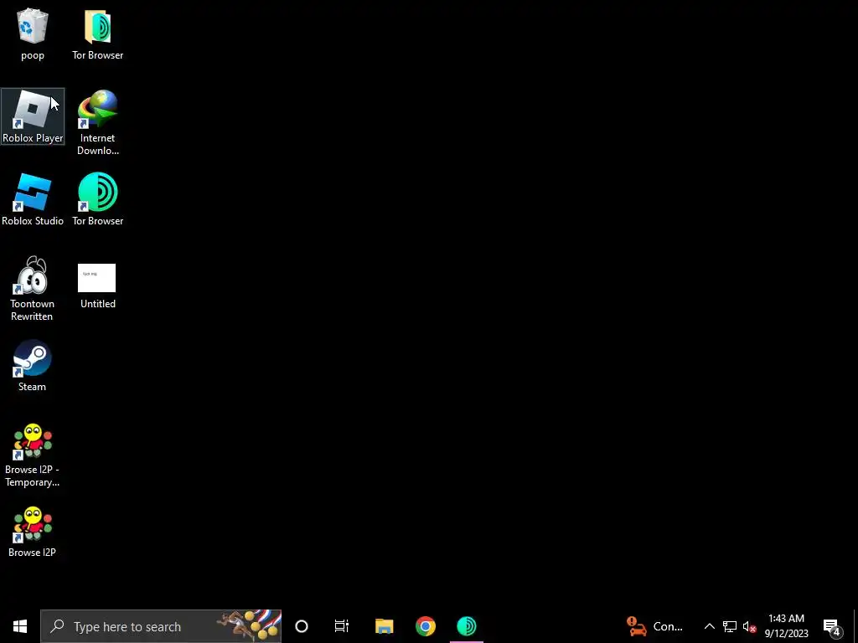
Task: Click the Type here to search box
Action: point(161,626)
